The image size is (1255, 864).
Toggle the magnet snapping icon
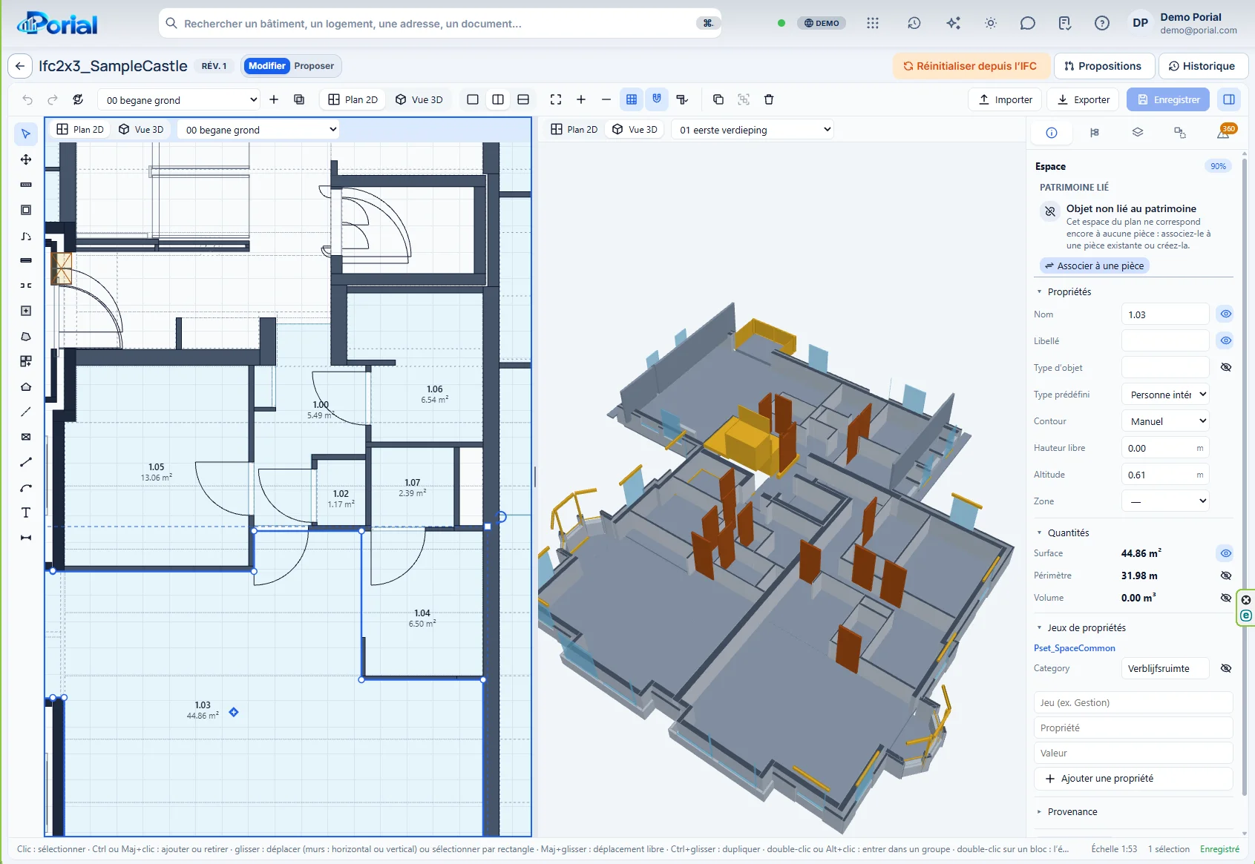(657, 99)
